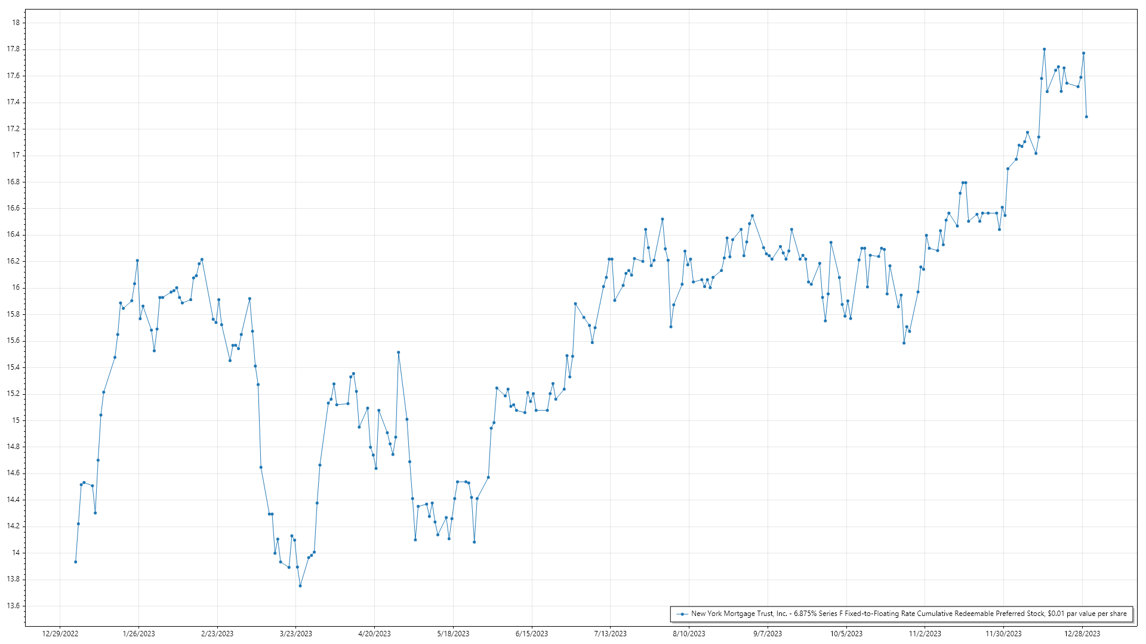Click the legend series marker icon
The image size is (1146, 644).
682,614
